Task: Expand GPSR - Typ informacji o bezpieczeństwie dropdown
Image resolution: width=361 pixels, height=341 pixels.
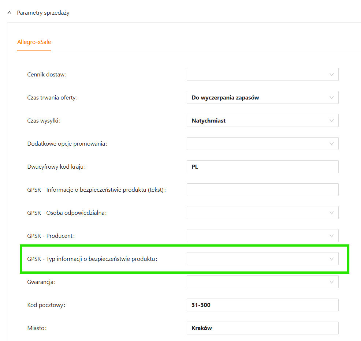Action: point(262,259)
